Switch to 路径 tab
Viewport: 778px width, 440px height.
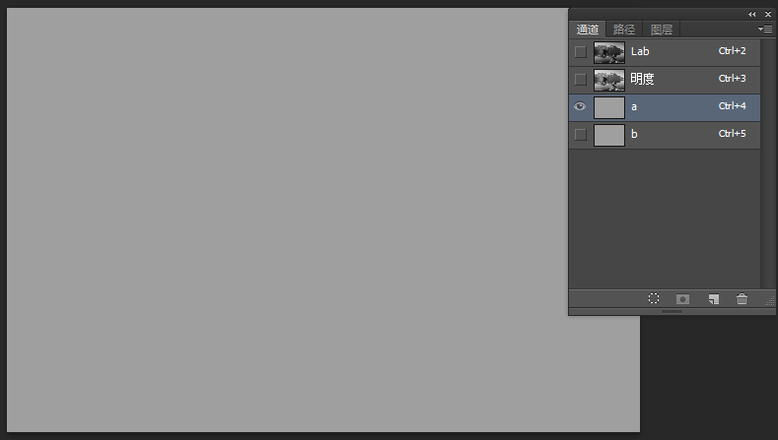(x=624, y=30)
